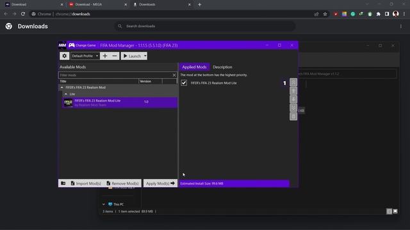Switch to the Applied Mods tab
Image resolution: width=410 pixels, height=230 pixels.
click(x=194, y=67)
